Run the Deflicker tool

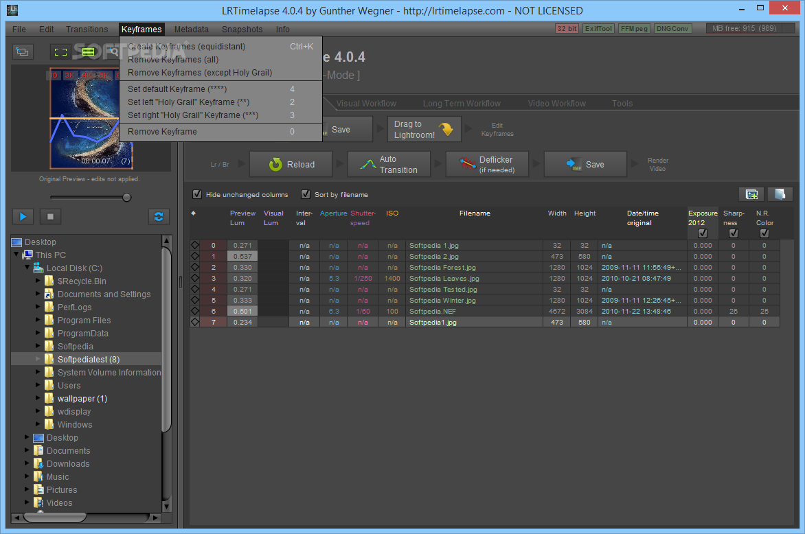487,164
